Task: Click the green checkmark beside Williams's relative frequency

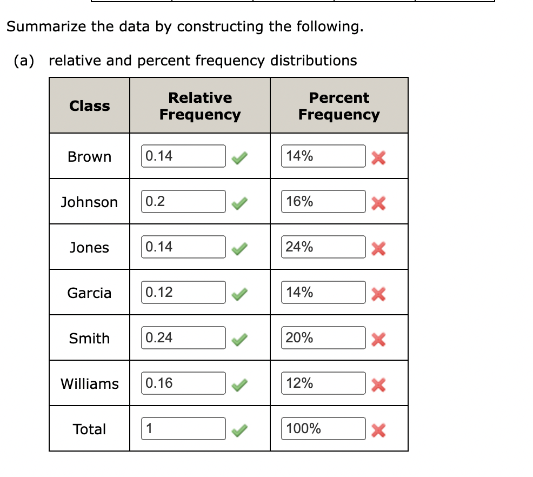Action: pyautogui.click(x=239, y=383)
